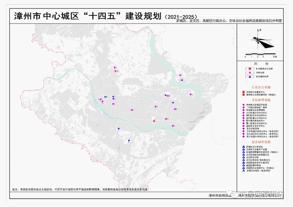
Task: Click pink diamond marker numbered 10
Action: [x=166, y=119]
